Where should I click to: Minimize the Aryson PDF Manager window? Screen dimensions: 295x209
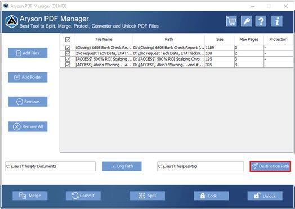253,6
